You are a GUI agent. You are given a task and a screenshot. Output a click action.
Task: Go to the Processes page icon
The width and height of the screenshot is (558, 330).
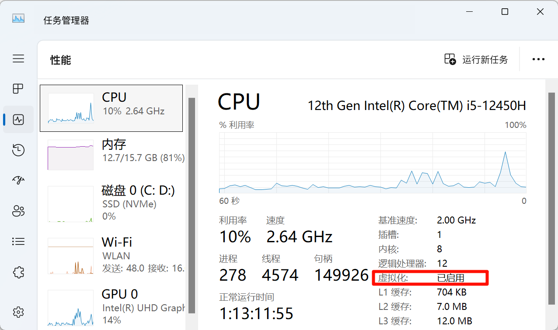pos(18,89)
